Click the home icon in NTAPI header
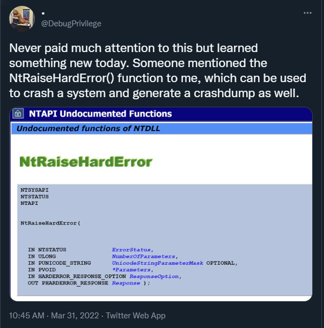Image resolution: width=324 pixels, height=328 pixels. [19, 114]
